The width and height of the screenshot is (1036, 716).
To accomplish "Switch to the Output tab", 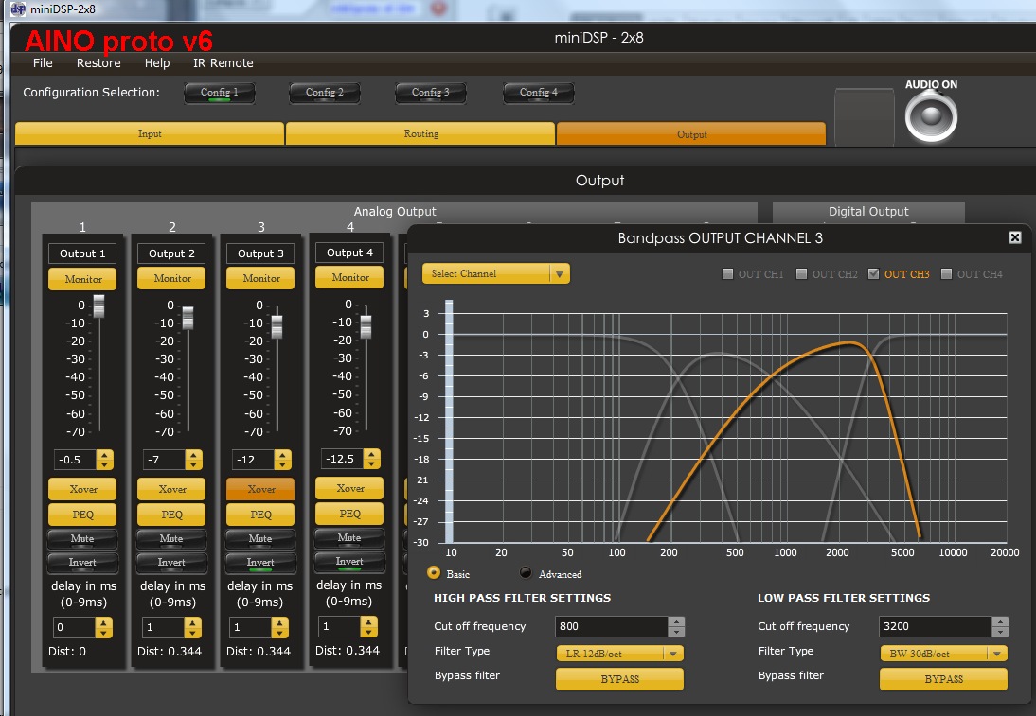I will (691, 134).
